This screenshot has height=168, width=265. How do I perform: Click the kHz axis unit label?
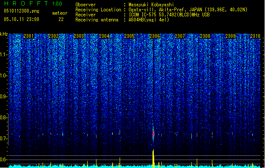[4, 34]
